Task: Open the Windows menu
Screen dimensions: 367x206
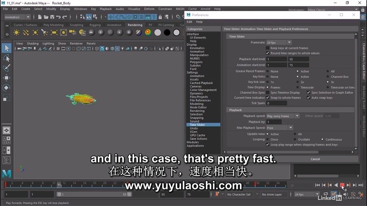Action: coord(80,9)
